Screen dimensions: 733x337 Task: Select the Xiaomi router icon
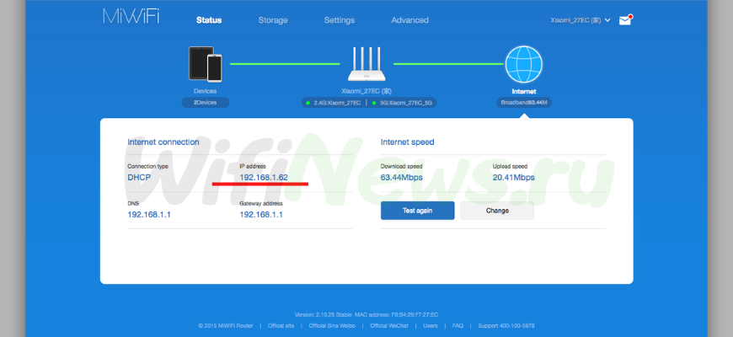click(x=366, y=63)
